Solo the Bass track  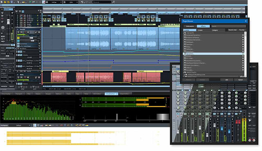(18, 77)
